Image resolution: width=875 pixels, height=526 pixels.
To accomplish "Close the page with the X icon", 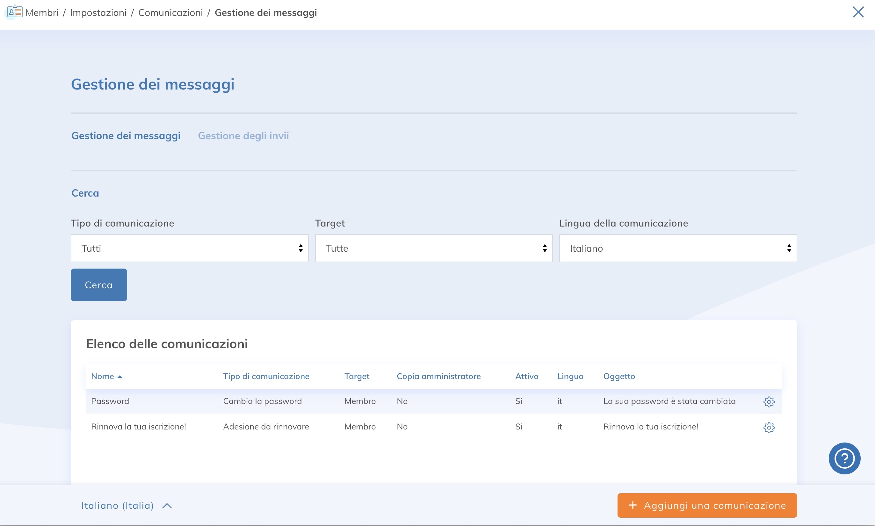I will pyautogui.click(x=858, y=12).
